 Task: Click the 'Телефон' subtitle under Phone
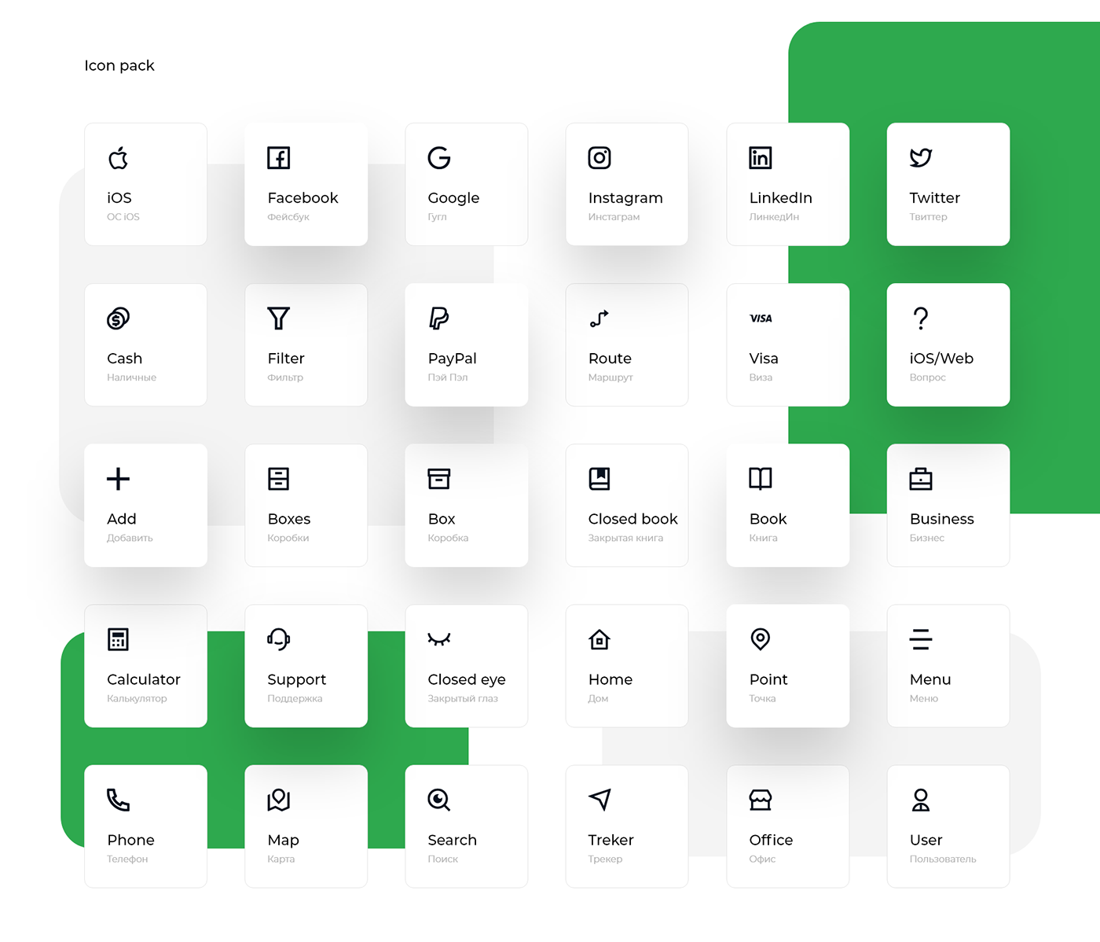pos(127,859)
